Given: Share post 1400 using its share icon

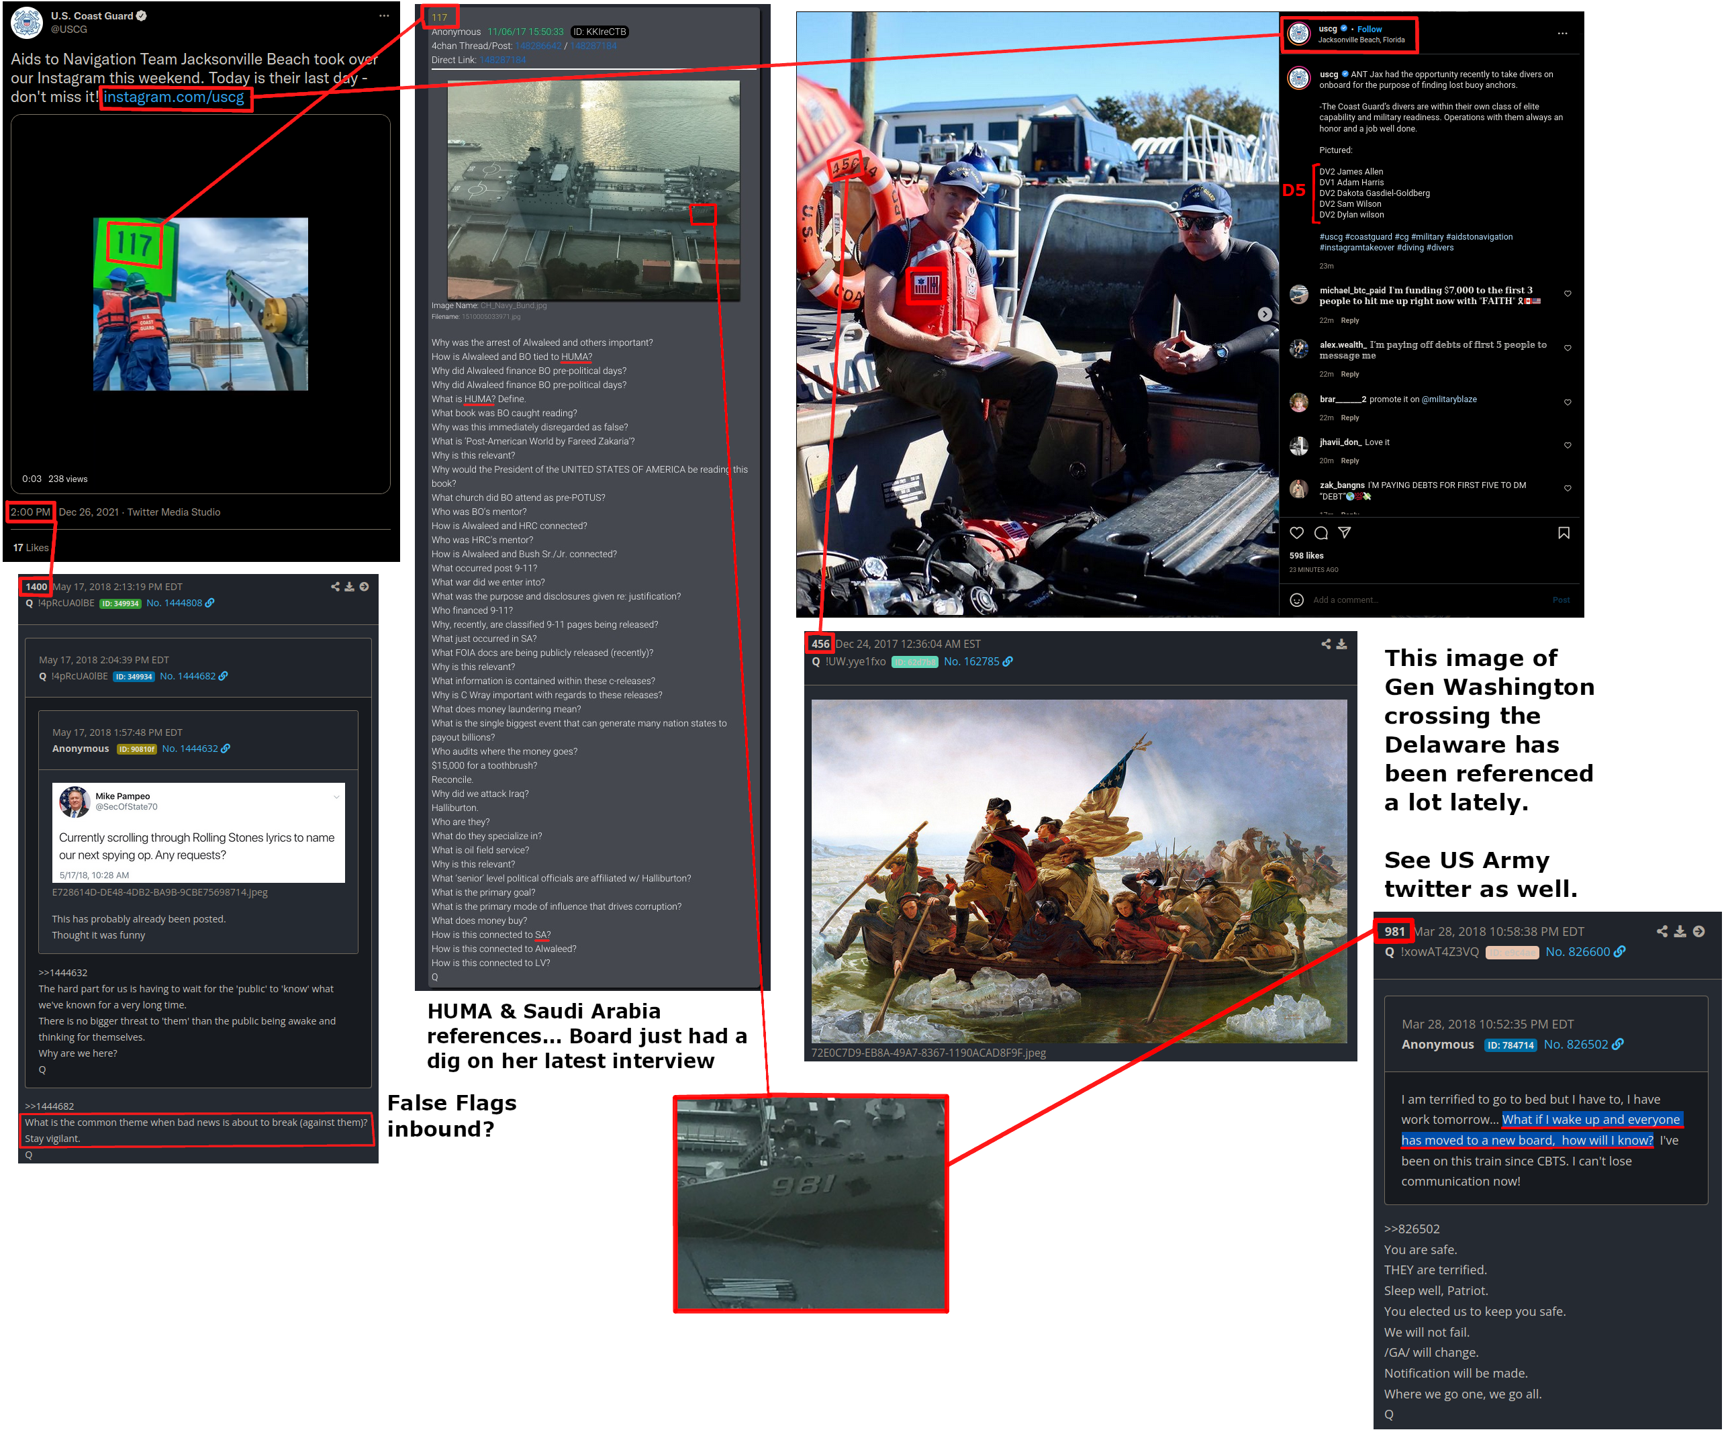Looking at the screenshot, I should pos(335,587).
